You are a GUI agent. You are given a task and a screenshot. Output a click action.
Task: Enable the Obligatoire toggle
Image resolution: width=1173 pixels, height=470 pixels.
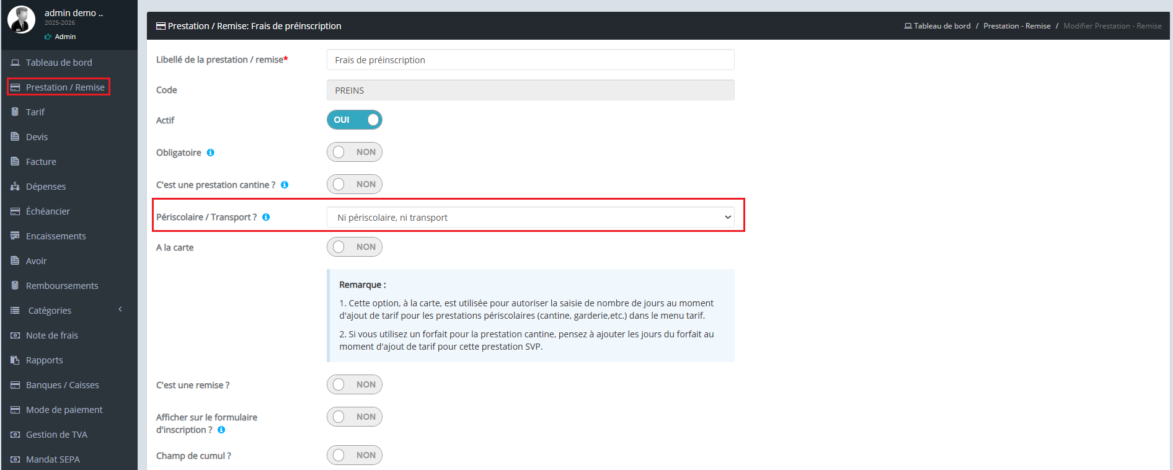pyautogui.click(x=354, y=152)
